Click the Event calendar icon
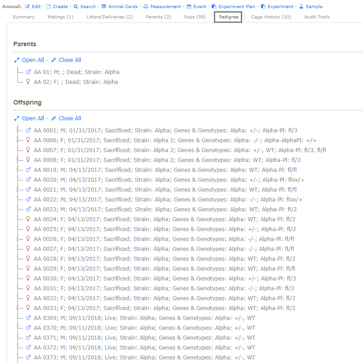The image size is (363, 363). [189, 6]
